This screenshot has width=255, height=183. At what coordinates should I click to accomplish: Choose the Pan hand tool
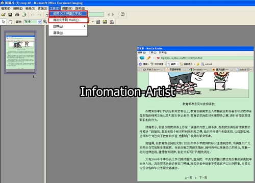pyautogui.click(x=10, y=22)
